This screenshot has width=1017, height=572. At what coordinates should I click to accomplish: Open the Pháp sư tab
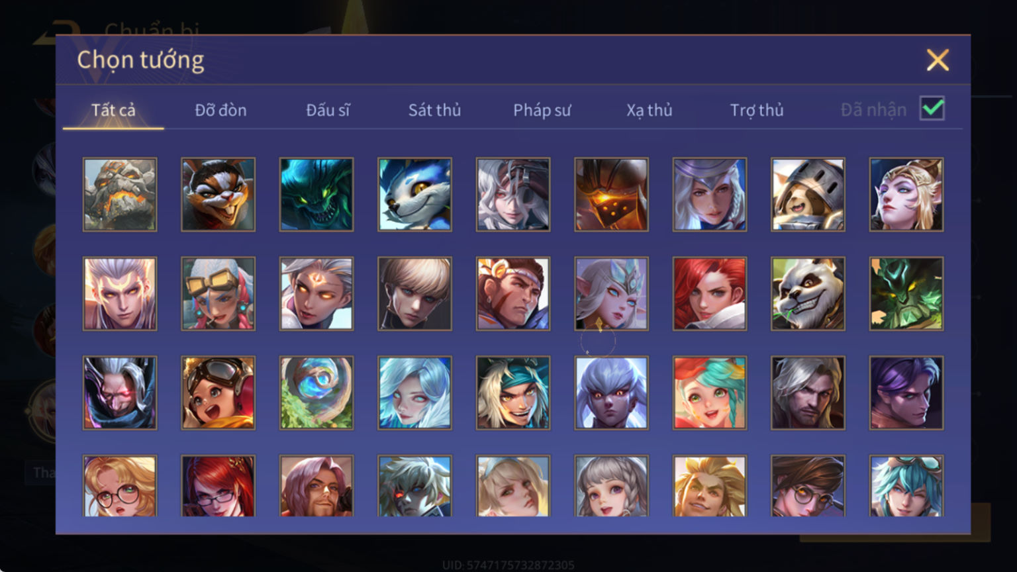542,110
